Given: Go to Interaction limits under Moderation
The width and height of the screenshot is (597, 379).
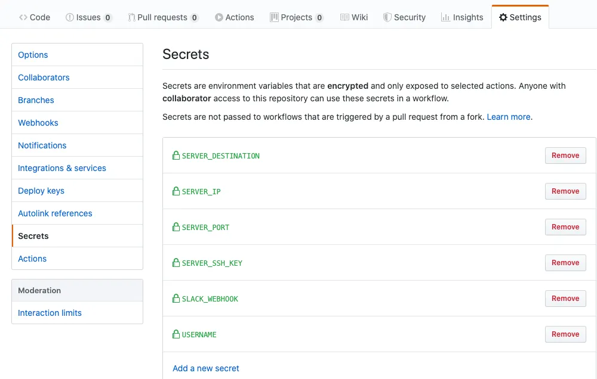Looking at the screenshot, I should pyautogui.click(x=50, y=313).
